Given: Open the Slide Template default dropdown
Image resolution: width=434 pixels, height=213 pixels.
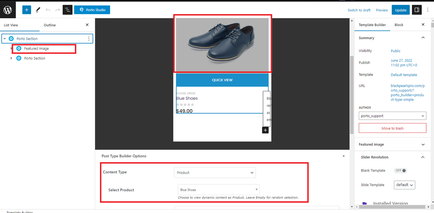Looking at the screenshot, I should click(405, 185).
